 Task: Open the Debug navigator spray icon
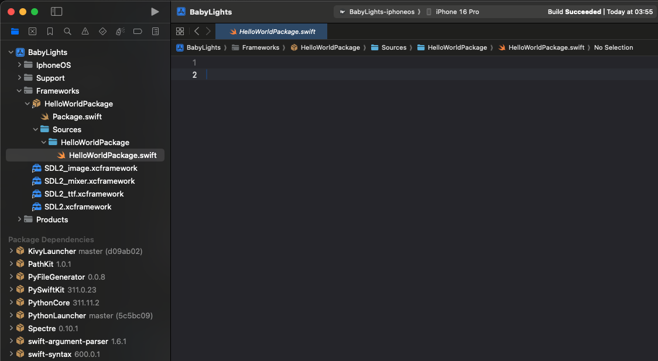(x=120, y=32)
